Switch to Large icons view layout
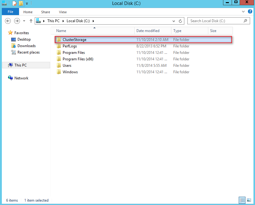 tap(249, 200)
